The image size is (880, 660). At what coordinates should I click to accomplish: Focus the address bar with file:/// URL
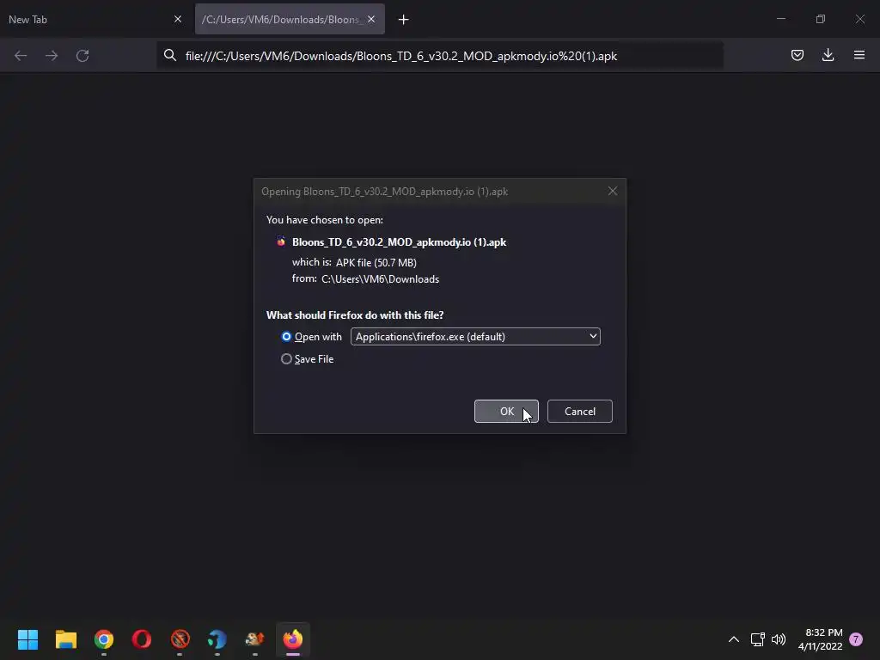439,56
